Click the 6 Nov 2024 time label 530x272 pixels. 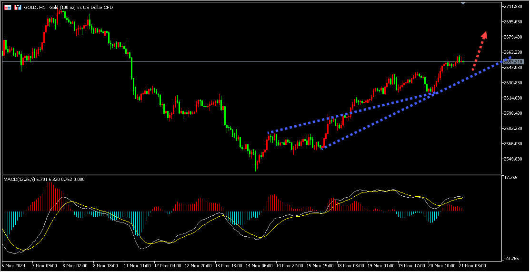(14, 265)
